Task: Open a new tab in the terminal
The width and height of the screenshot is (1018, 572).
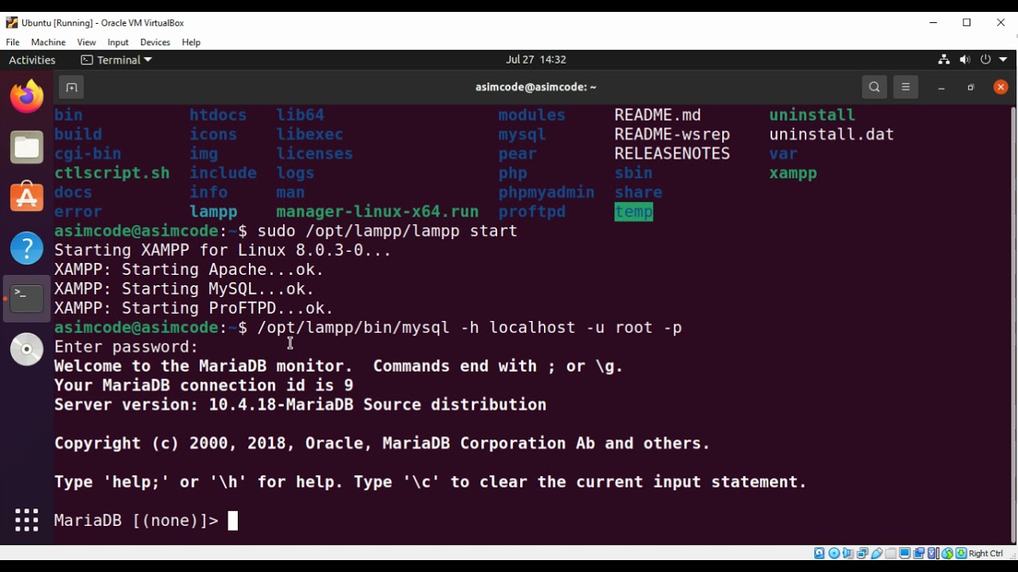Action: (71, 87)
